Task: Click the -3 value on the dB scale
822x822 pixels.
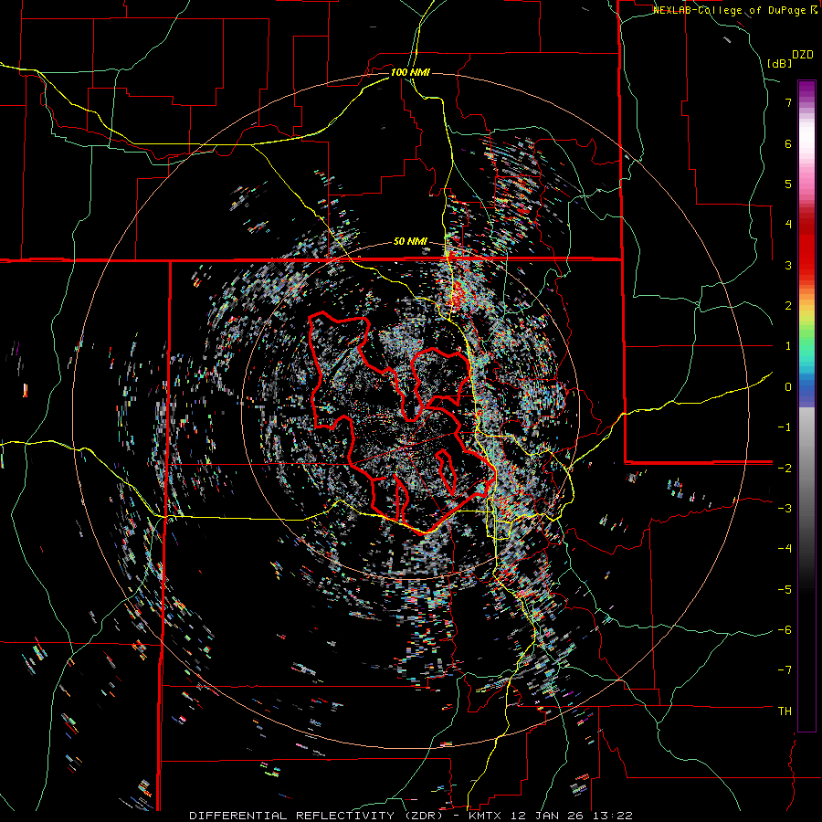Action: pyautogui.click(x=785, y=509)
